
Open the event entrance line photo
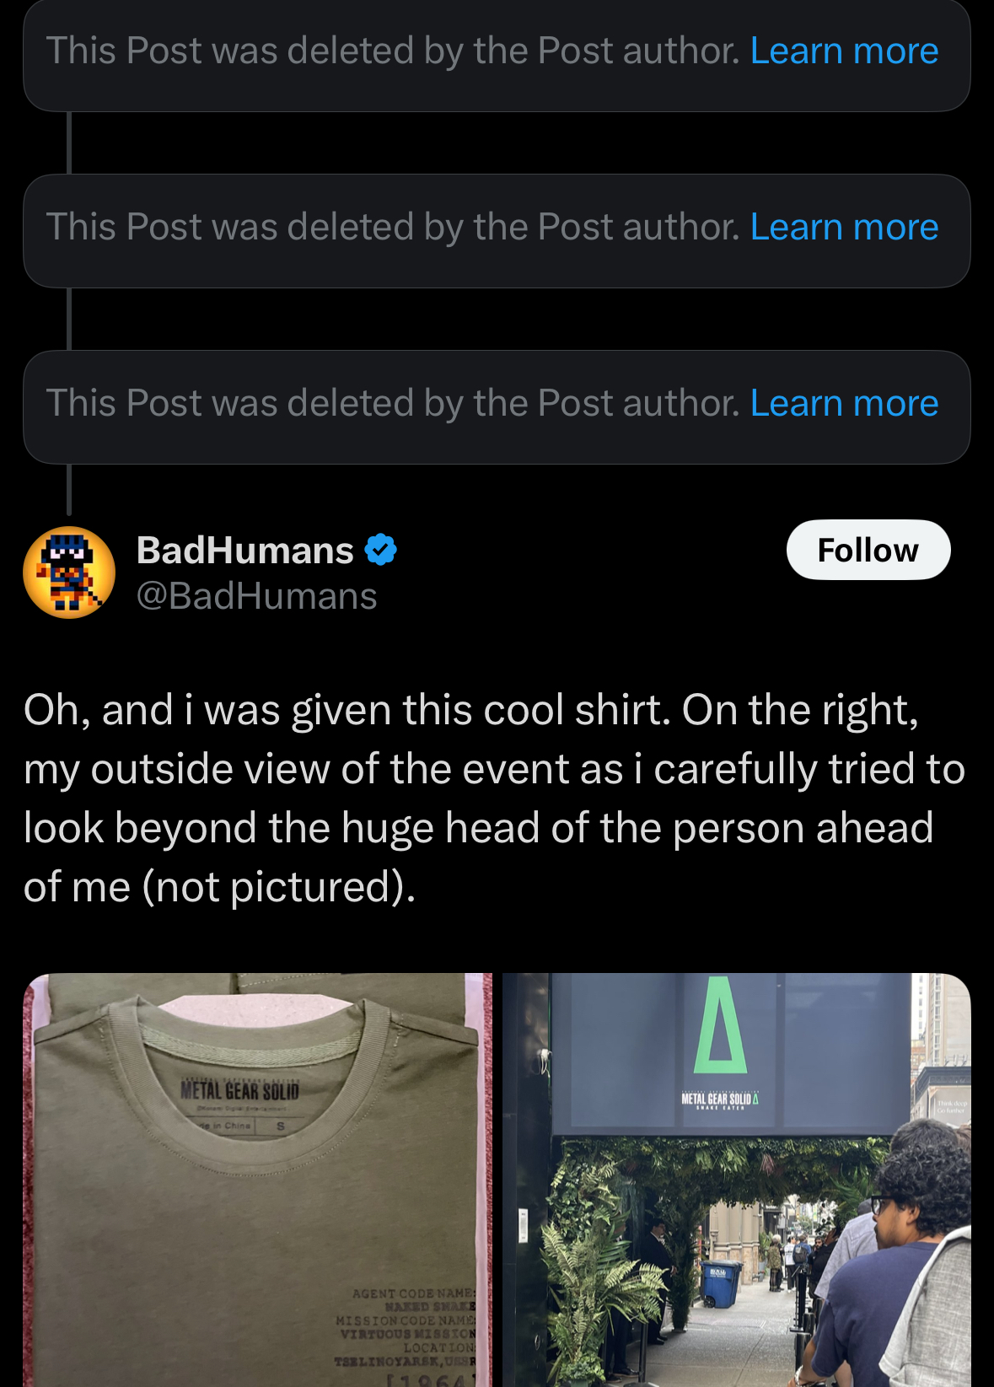point(737,1180)
